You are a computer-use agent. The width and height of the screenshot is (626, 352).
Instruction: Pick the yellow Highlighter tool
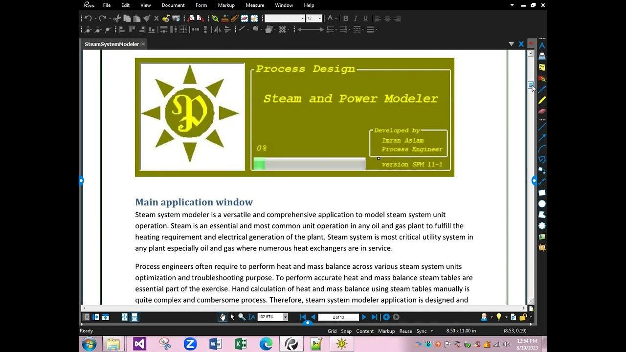(542, 100)
